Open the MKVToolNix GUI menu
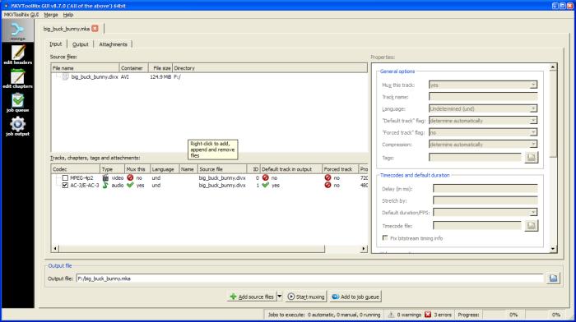 21,15
